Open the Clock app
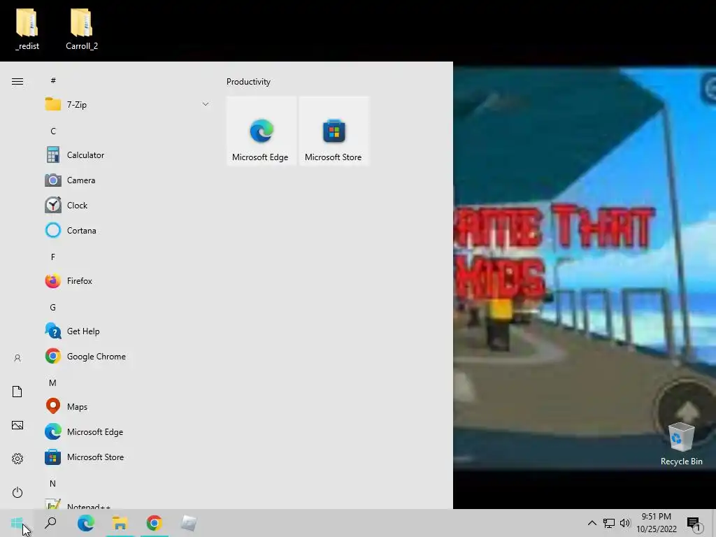The height and width of the screenshot is (537, 716). tap(127, 205)
